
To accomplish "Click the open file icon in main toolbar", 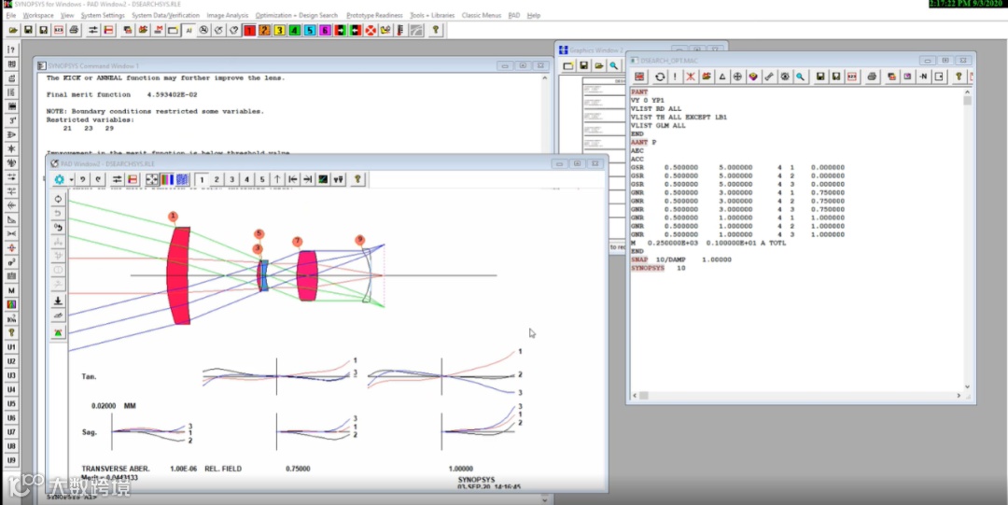I will 12,30.
